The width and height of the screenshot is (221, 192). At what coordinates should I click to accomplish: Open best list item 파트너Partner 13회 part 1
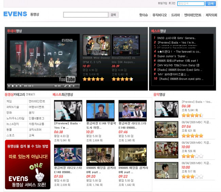[177, 61]
